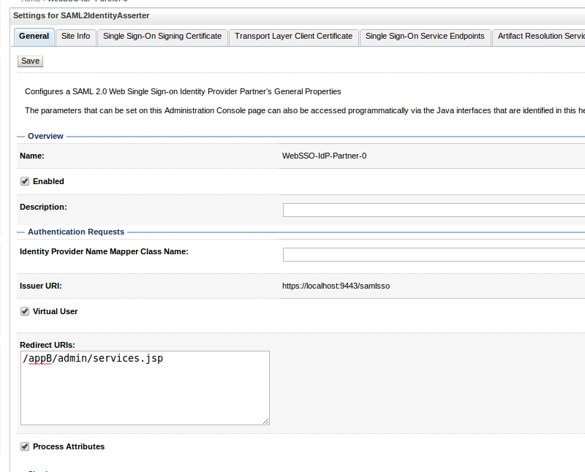Click the Save button
Viewport: 585px width, 472px height.
(29, 61)
